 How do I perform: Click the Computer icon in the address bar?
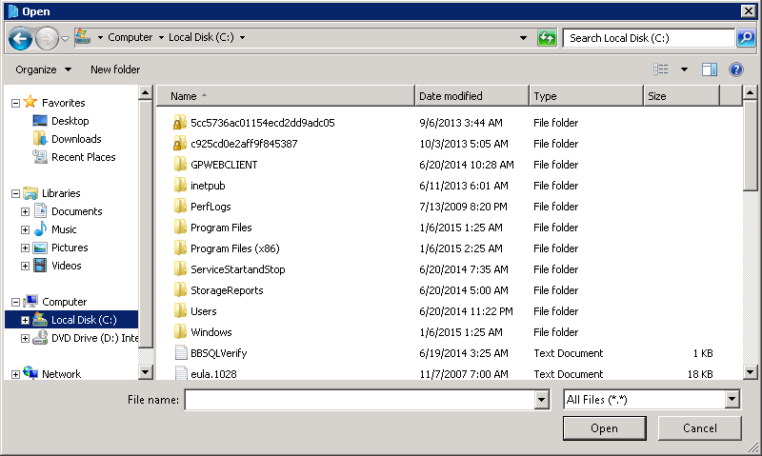click(x=83, y=37)
